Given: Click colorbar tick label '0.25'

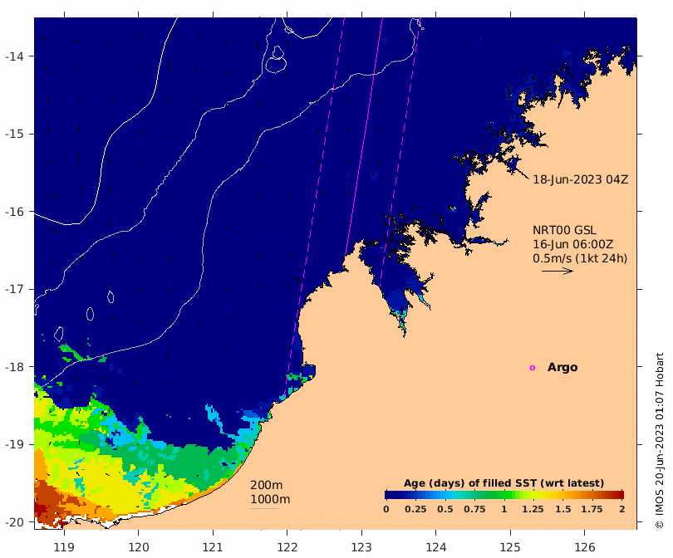Looking at the screenshot, I should coord(415,509).
